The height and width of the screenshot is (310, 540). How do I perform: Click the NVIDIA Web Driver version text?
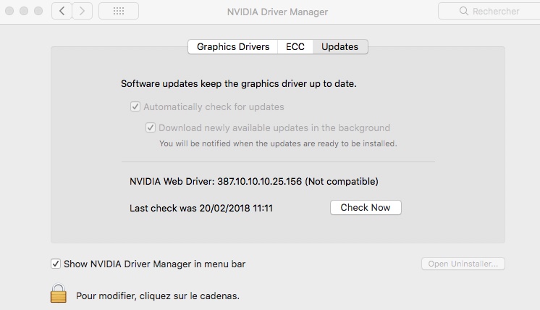click(x=254, y=182)
